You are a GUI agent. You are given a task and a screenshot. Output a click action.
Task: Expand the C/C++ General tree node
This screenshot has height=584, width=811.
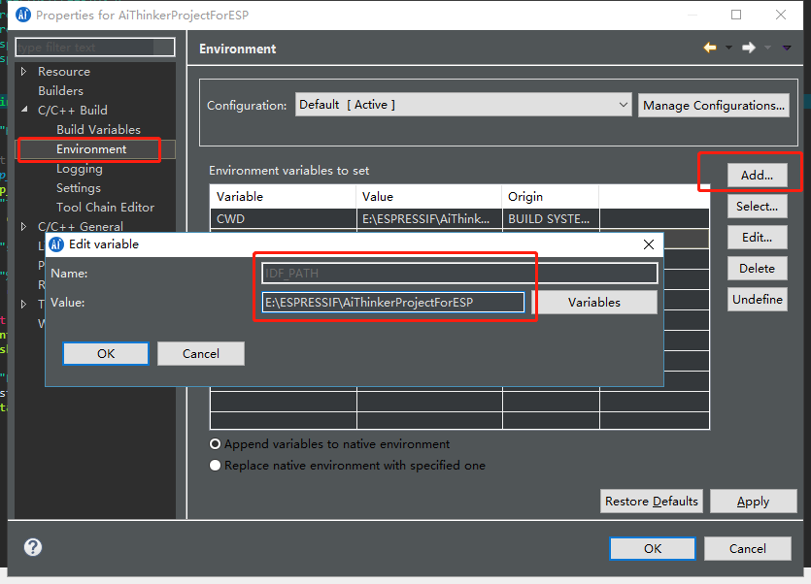(23, 226)
